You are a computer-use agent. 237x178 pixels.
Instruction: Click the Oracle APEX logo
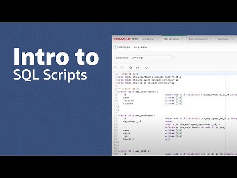[x=125, y=39]
